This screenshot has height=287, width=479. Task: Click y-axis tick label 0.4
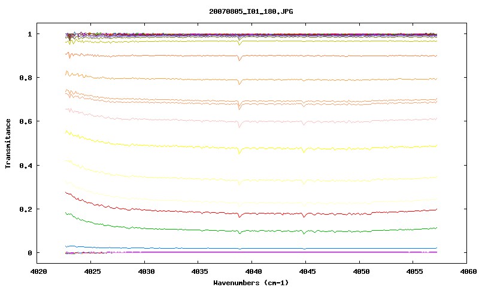click(x=26, y=165)
